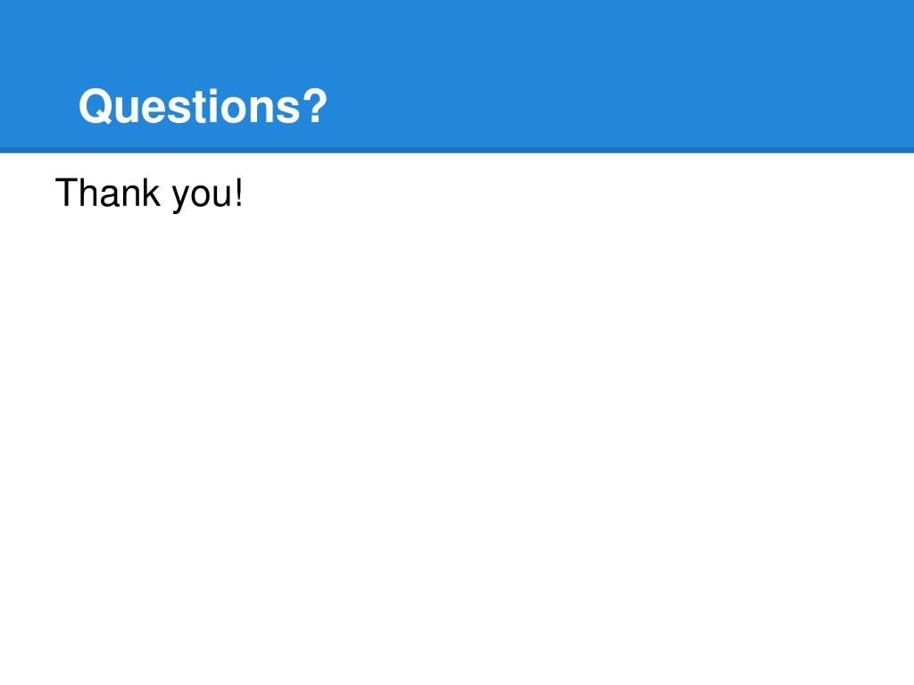Click the letter "y" in you
The width and height of the screenshot is (914, 685).
click(180, 199)
